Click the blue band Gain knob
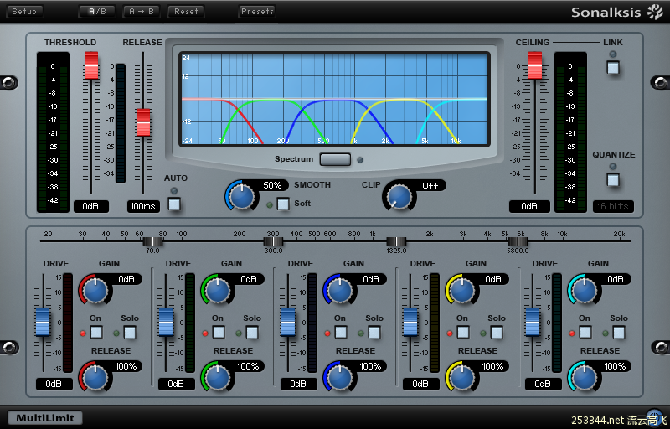The height and width of the screenshot is (429, 670). (x=340, y=291)
